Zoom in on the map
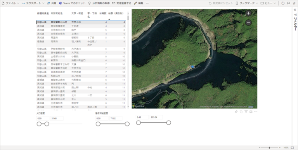This screenshot has width=298, height=150. pos(248,13)
